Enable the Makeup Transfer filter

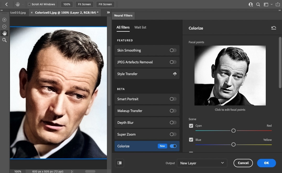tap(173, 111)
